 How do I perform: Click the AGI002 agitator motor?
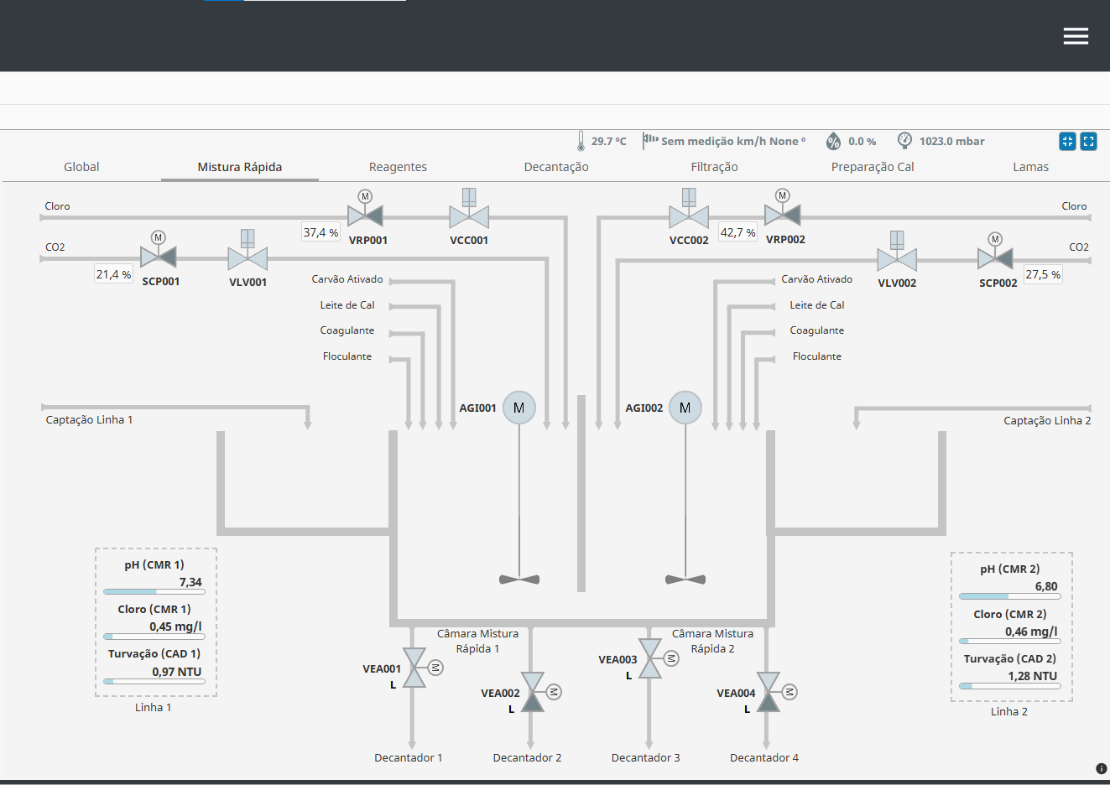pos(685,408)
